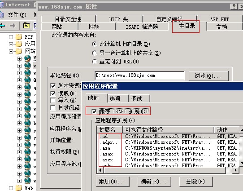Click the ? help button in properties title bar
Screen dimensions: 243x191
pyautogui.click(x=234, y=7)
